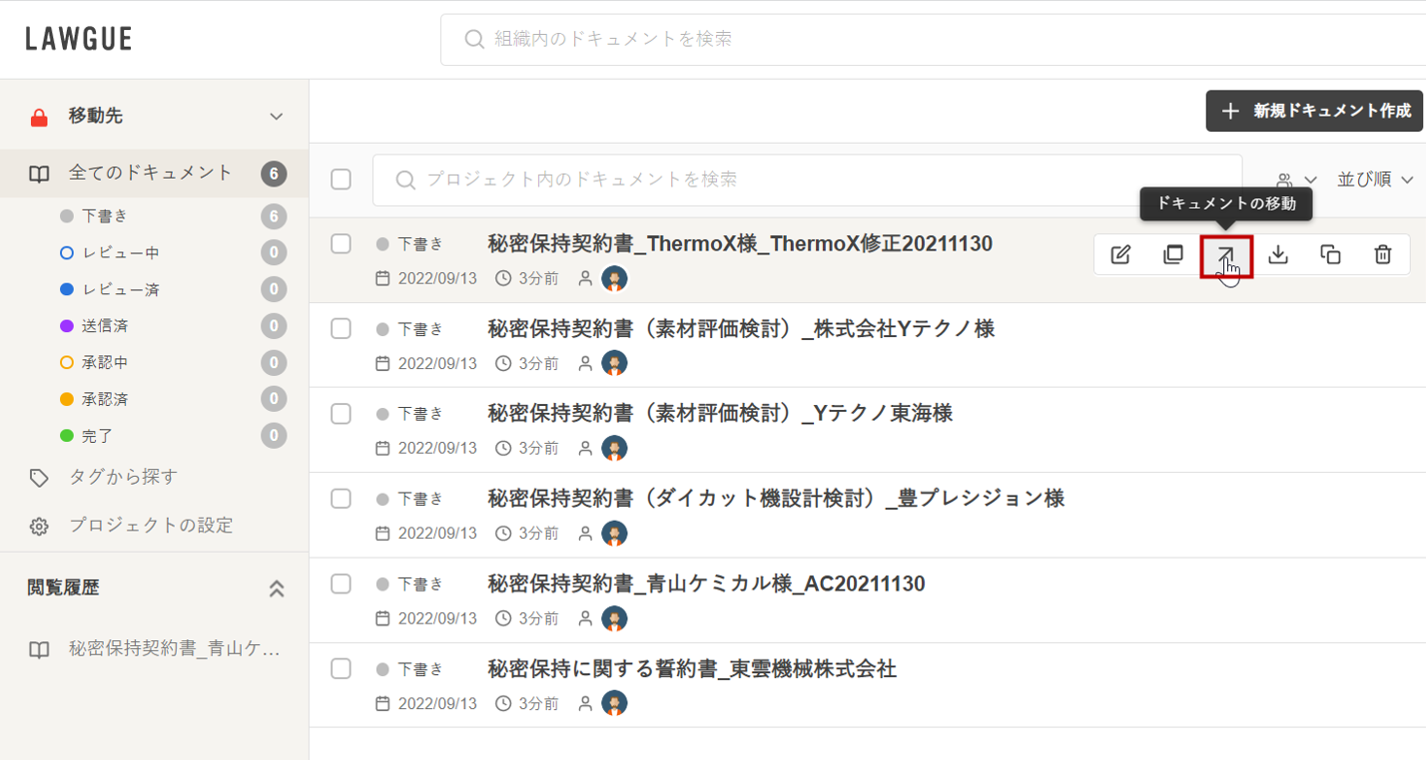Toggle the select-all documents checkbox
Screen dimensions: 1426x760
[341, 180]
